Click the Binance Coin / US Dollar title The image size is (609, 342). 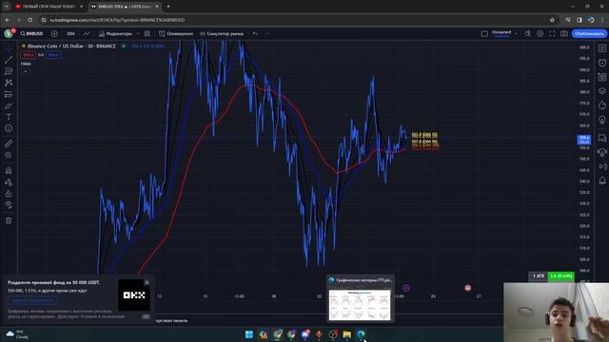[71, 47]
